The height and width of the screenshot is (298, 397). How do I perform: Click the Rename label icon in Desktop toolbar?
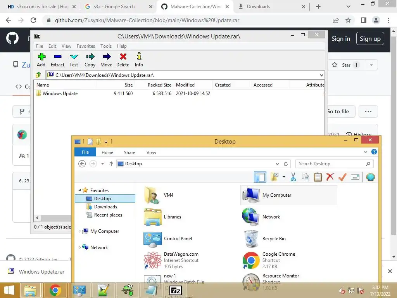(x=355, y=177)
